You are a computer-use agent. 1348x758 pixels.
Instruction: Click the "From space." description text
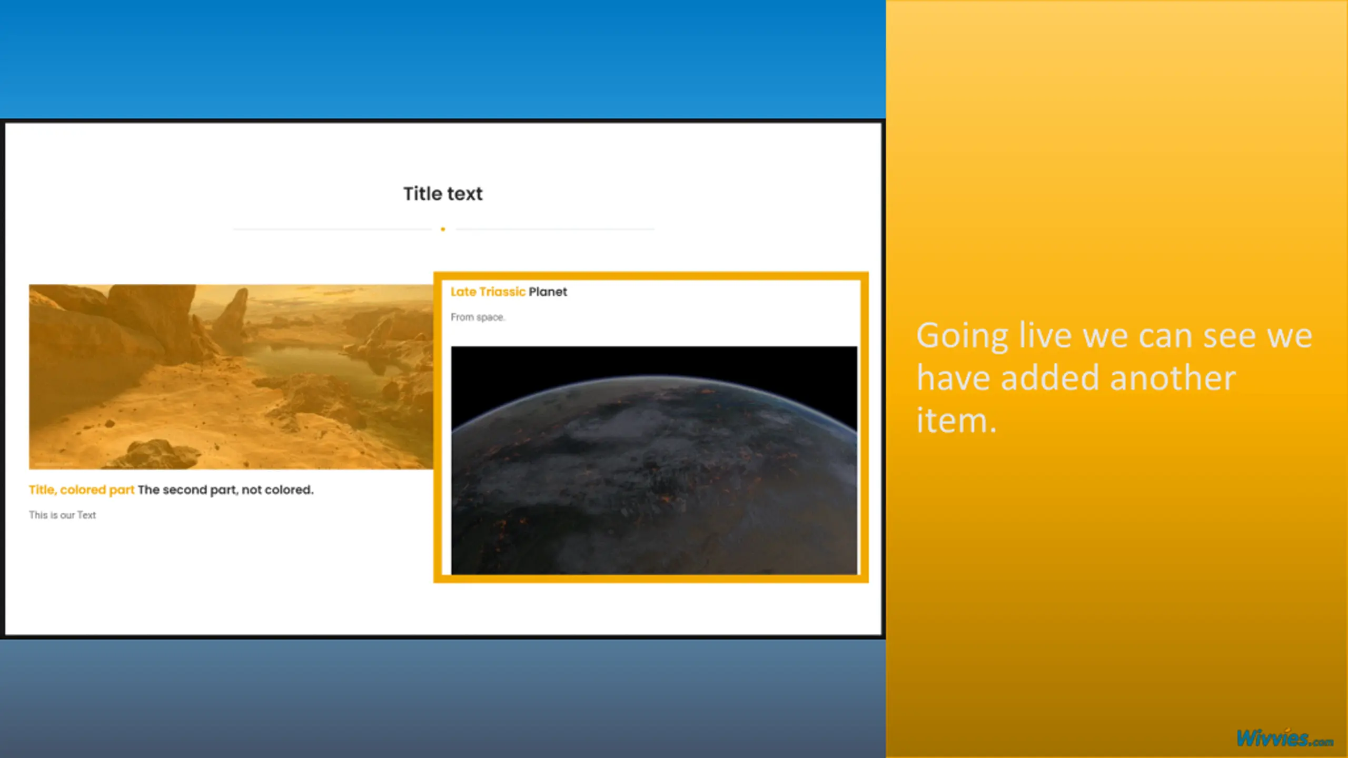[x=478, y=317]
